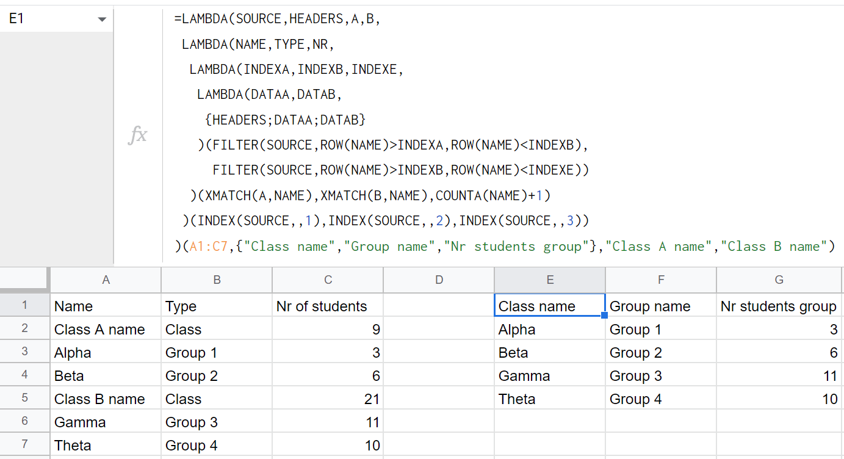Click the Nr students group header cell
This screenshot has height=459, width=844.
pos(779,306)
